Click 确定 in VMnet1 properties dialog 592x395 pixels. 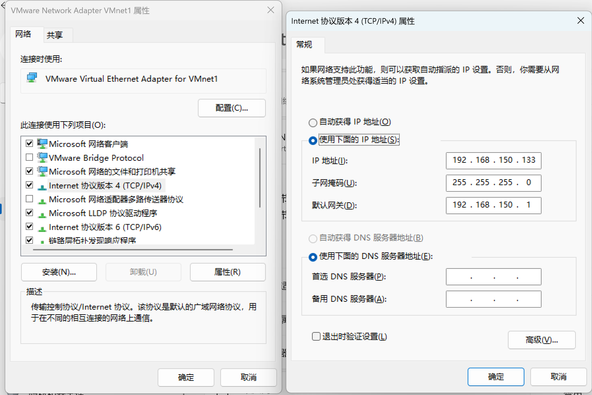coord(186,378)
